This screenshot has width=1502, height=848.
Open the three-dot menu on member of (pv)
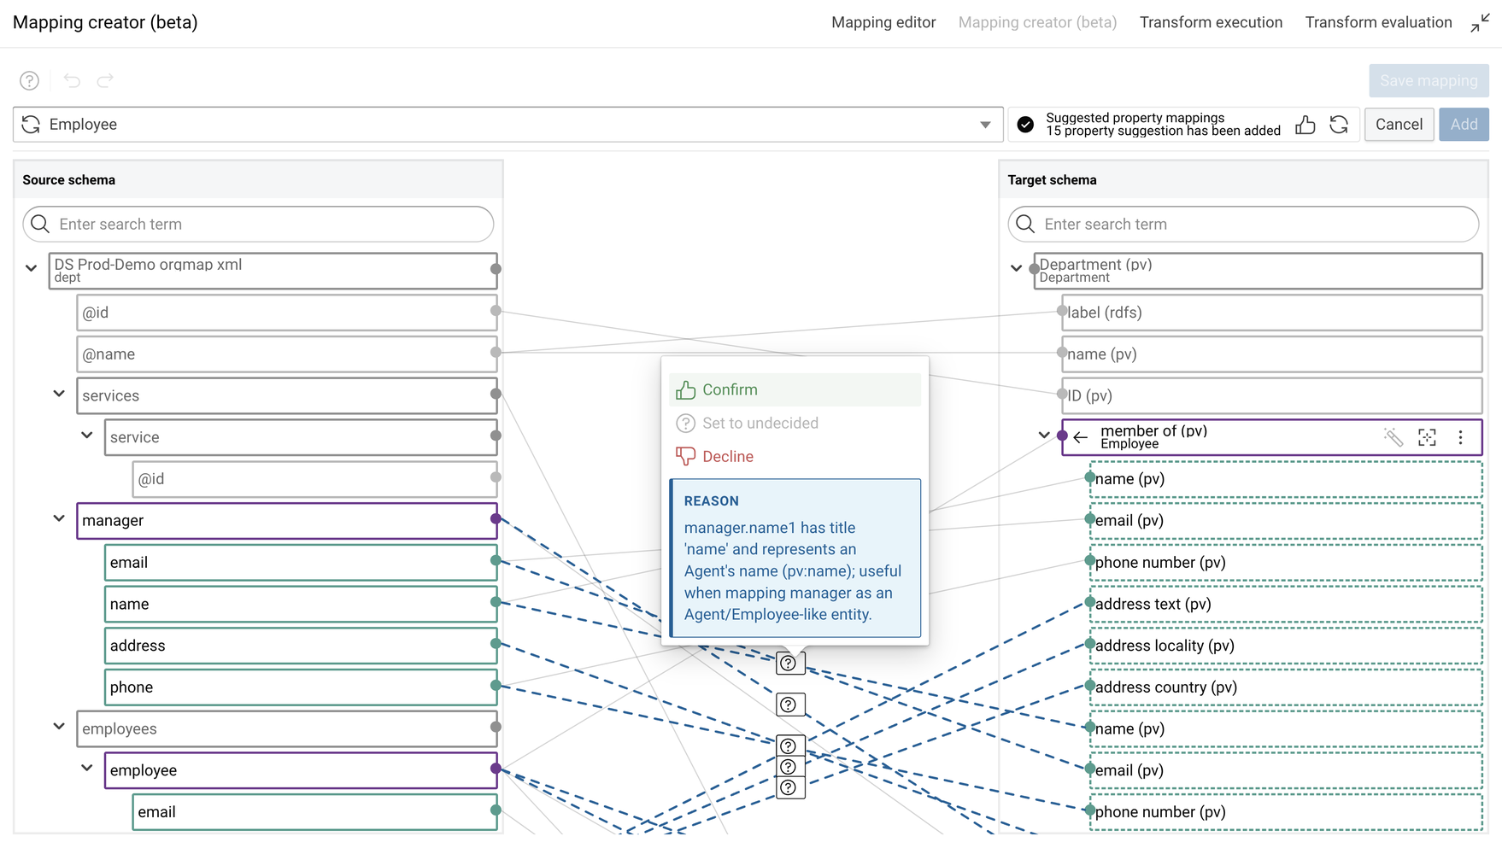[x=1461, y=436]
